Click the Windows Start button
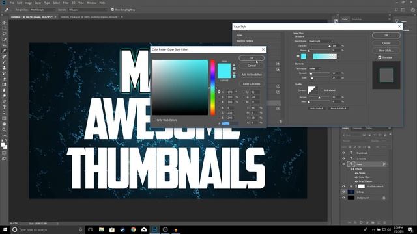This screenshot has height=234, width=417. pos(5,229)
